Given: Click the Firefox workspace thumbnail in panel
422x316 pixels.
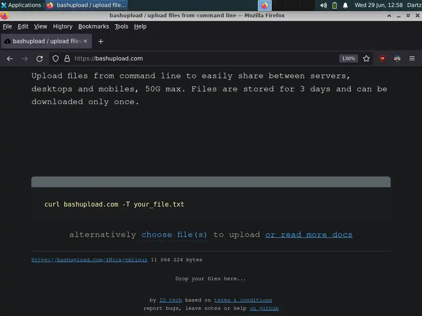Looking at the screenshot, I should coord(265,5).
